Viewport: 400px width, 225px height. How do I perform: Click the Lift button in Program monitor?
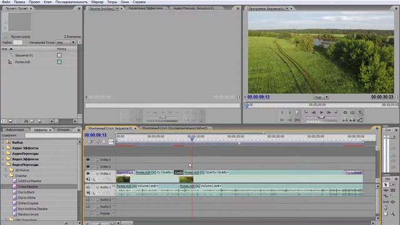[x=345, y=119]
